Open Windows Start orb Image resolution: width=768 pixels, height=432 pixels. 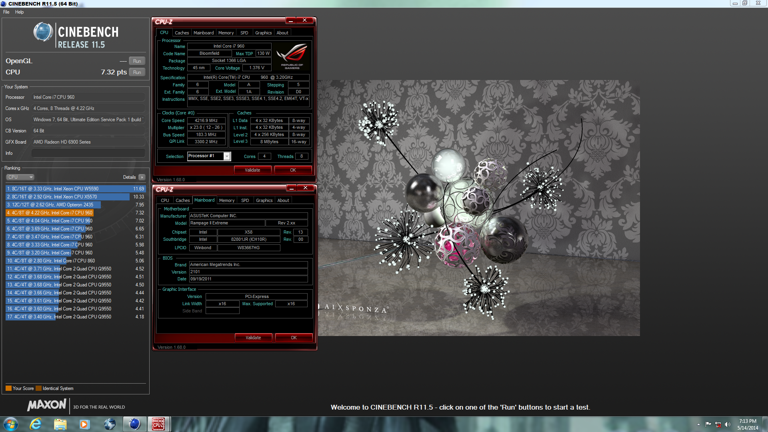click(11, 424)
